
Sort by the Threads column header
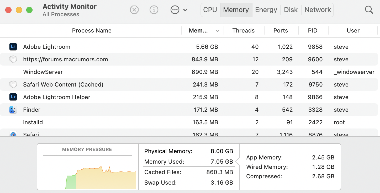(243, 31)
